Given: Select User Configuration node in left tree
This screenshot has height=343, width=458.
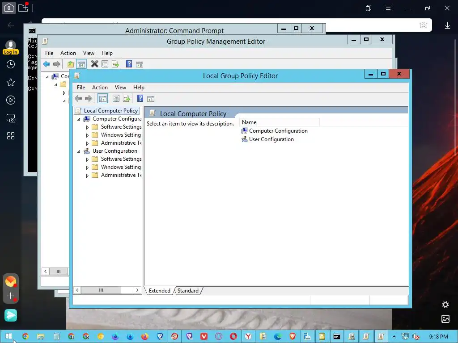Looking at the screenshot, I should [115, 151].
